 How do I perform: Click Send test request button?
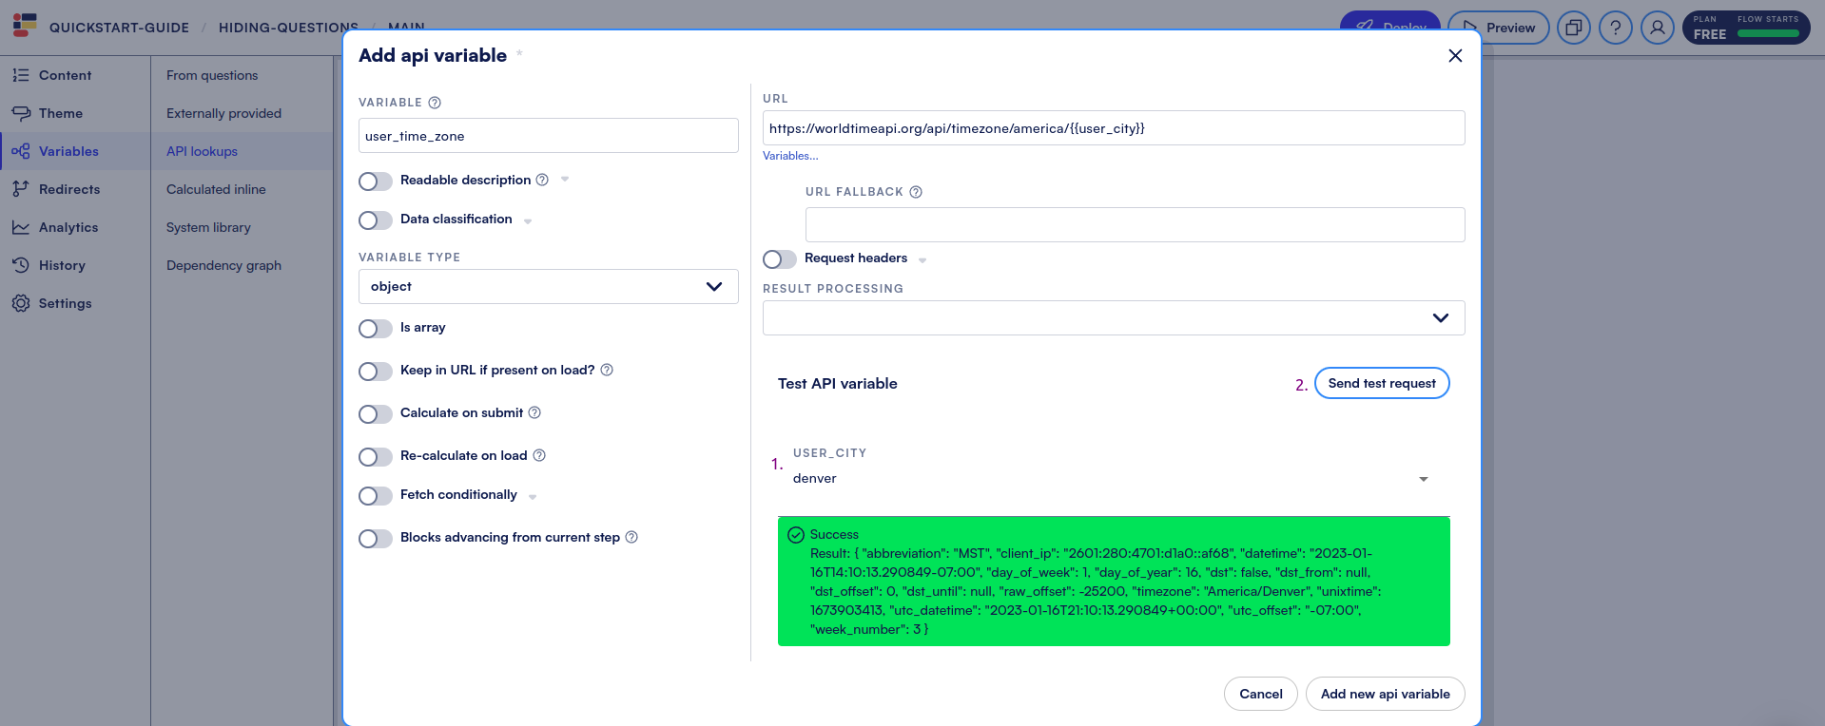coord(1381,383)
